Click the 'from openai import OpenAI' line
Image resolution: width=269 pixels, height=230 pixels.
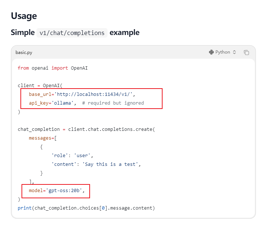coord(52,68)
